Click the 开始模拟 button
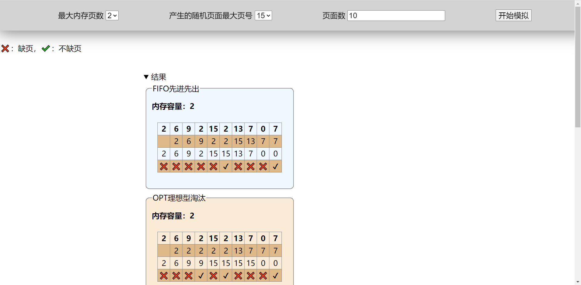Viewport: 581px width, 285px height. 514,15
